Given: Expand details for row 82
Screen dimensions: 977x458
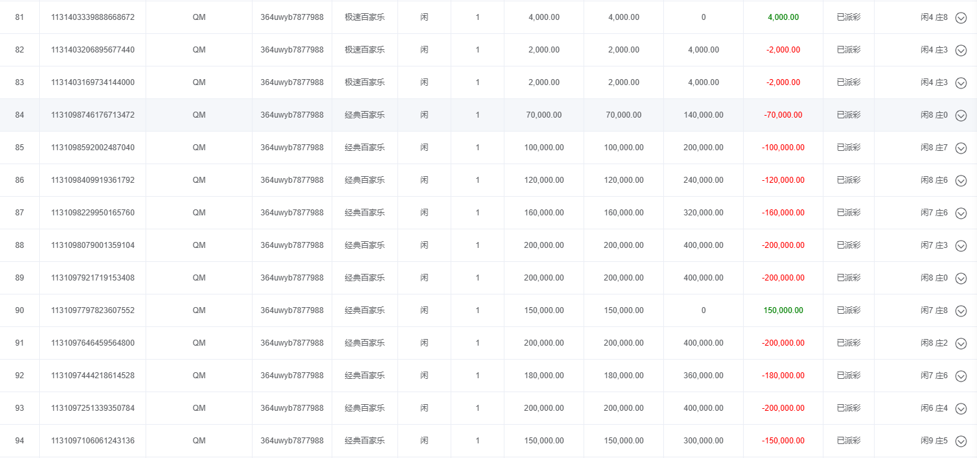Looking at the screenshot, I should 960,51.
